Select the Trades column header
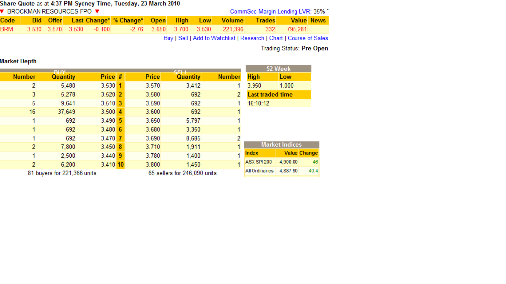 (260, 20)
